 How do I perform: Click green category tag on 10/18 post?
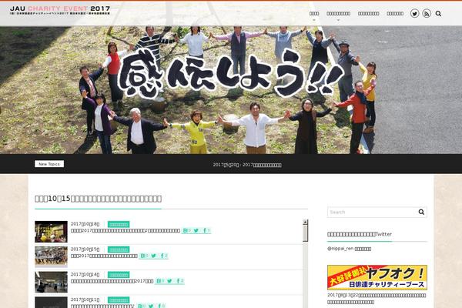pos(119,224)
